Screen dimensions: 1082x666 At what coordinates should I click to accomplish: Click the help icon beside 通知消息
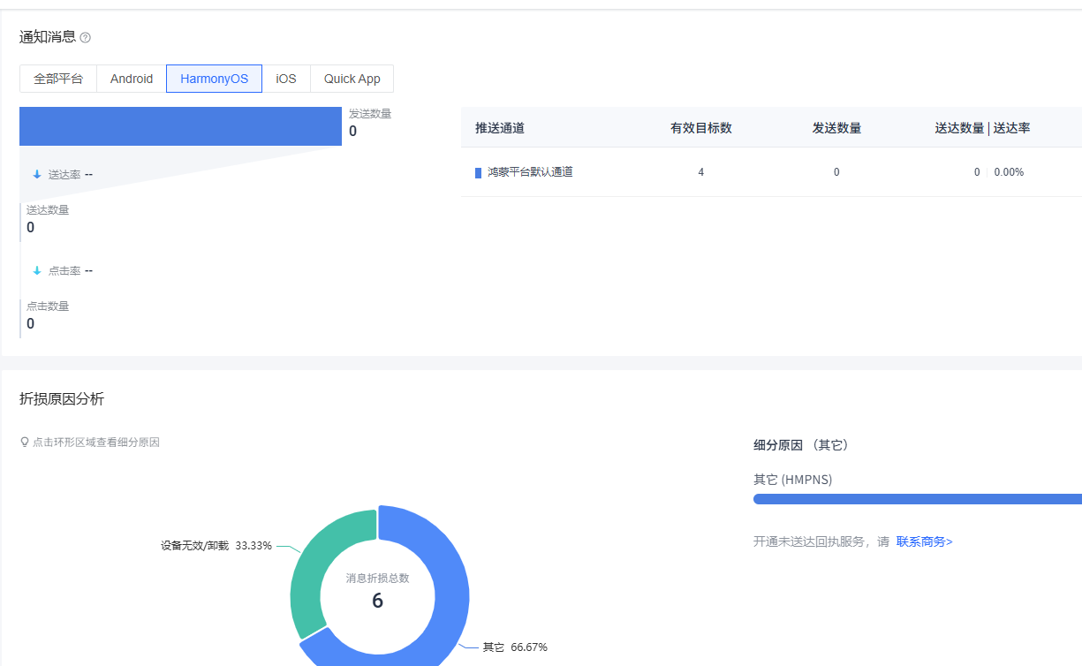tap(86, 38)
